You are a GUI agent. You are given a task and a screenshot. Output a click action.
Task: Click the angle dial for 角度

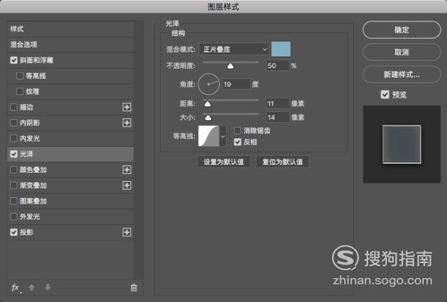[x=209, y=84]
